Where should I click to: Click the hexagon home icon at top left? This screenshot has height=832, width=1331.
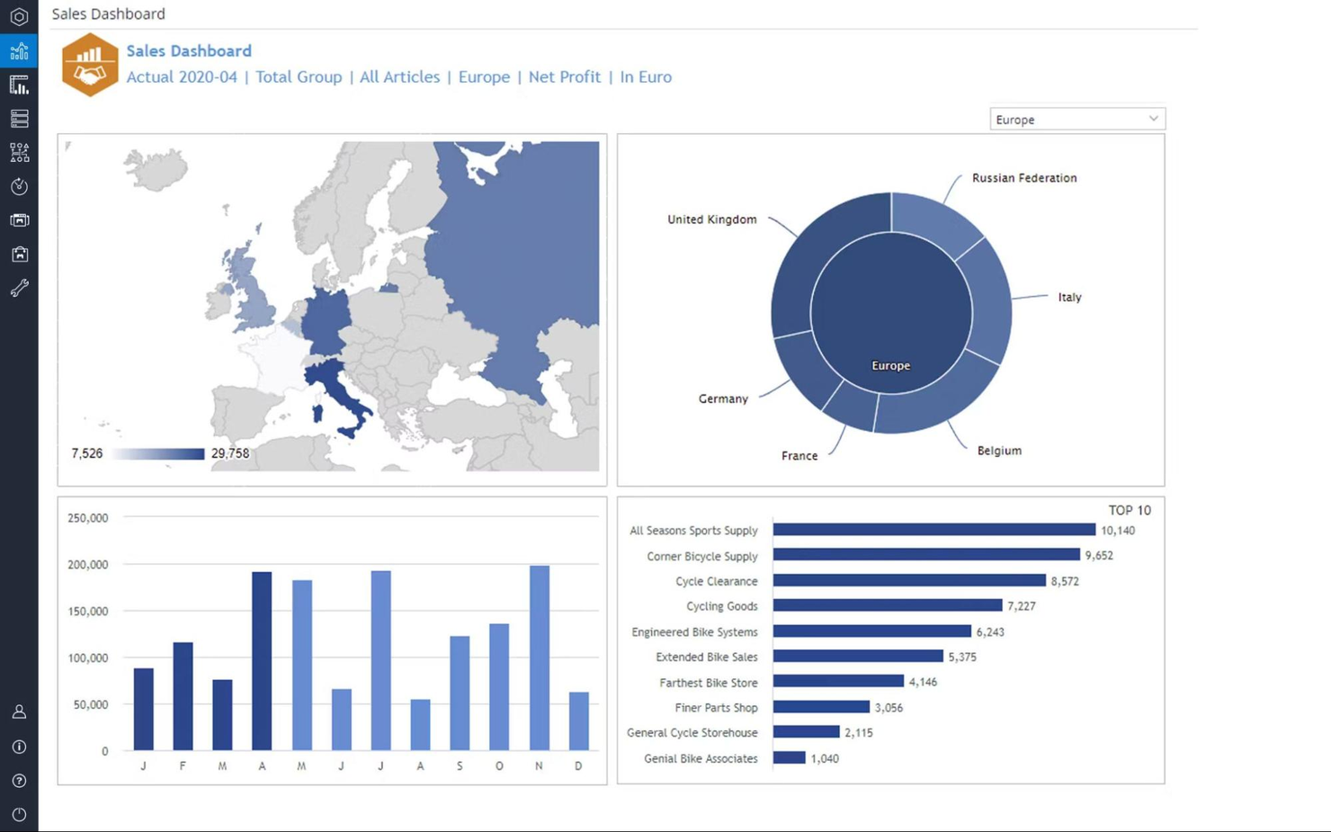coord(19,15)
